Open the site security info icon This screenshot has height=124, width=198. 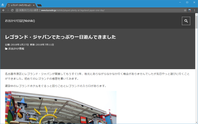click(17, 10)
